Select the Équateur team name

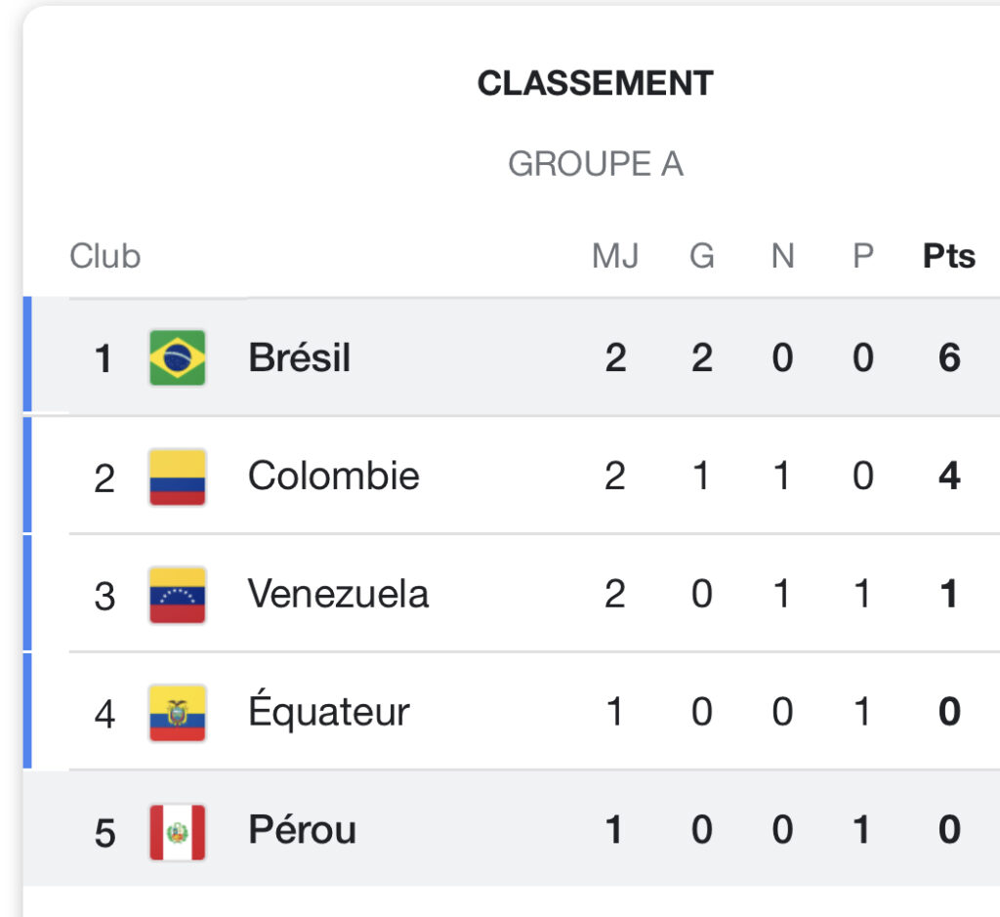[328, 709]
